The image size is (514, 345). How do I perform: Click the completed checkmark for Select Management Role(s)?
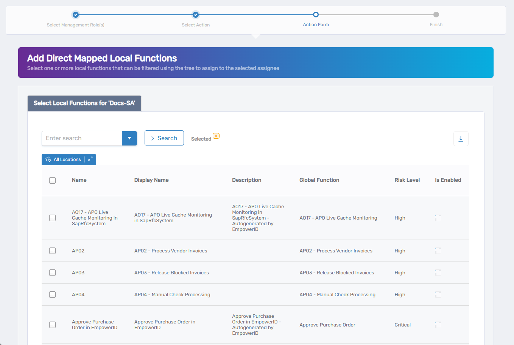point(75,14)
